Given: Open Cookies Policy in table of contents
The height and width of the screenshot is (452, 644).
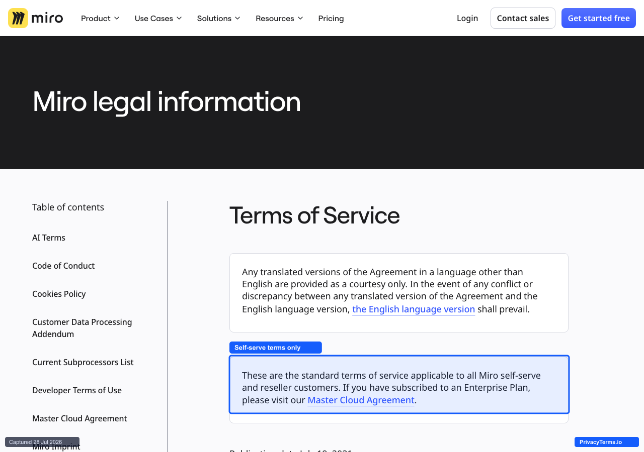Looking at the screenshot, I should [59, 294].
